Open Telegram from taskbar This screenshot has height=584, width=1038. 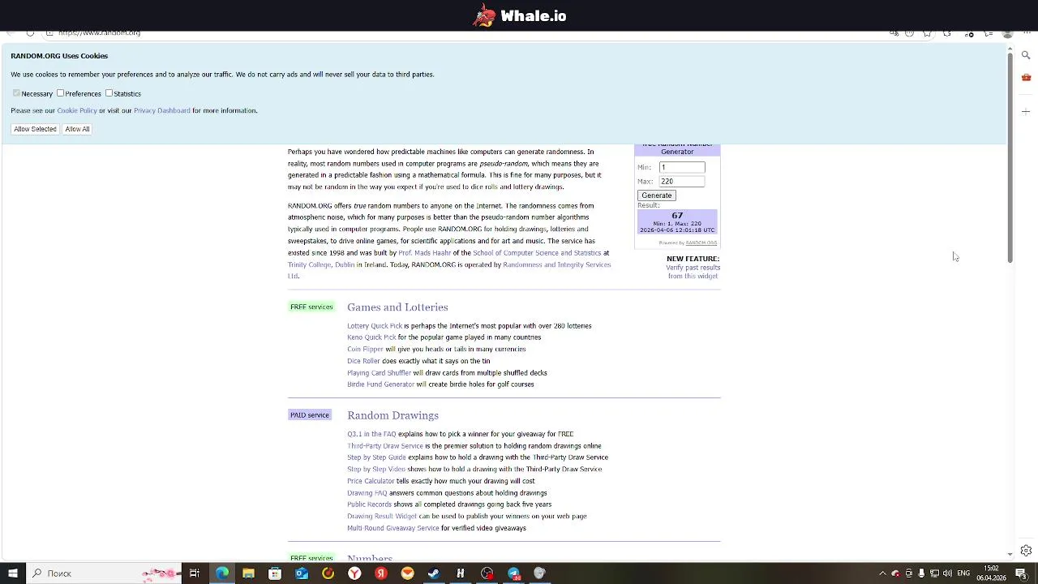513,573
